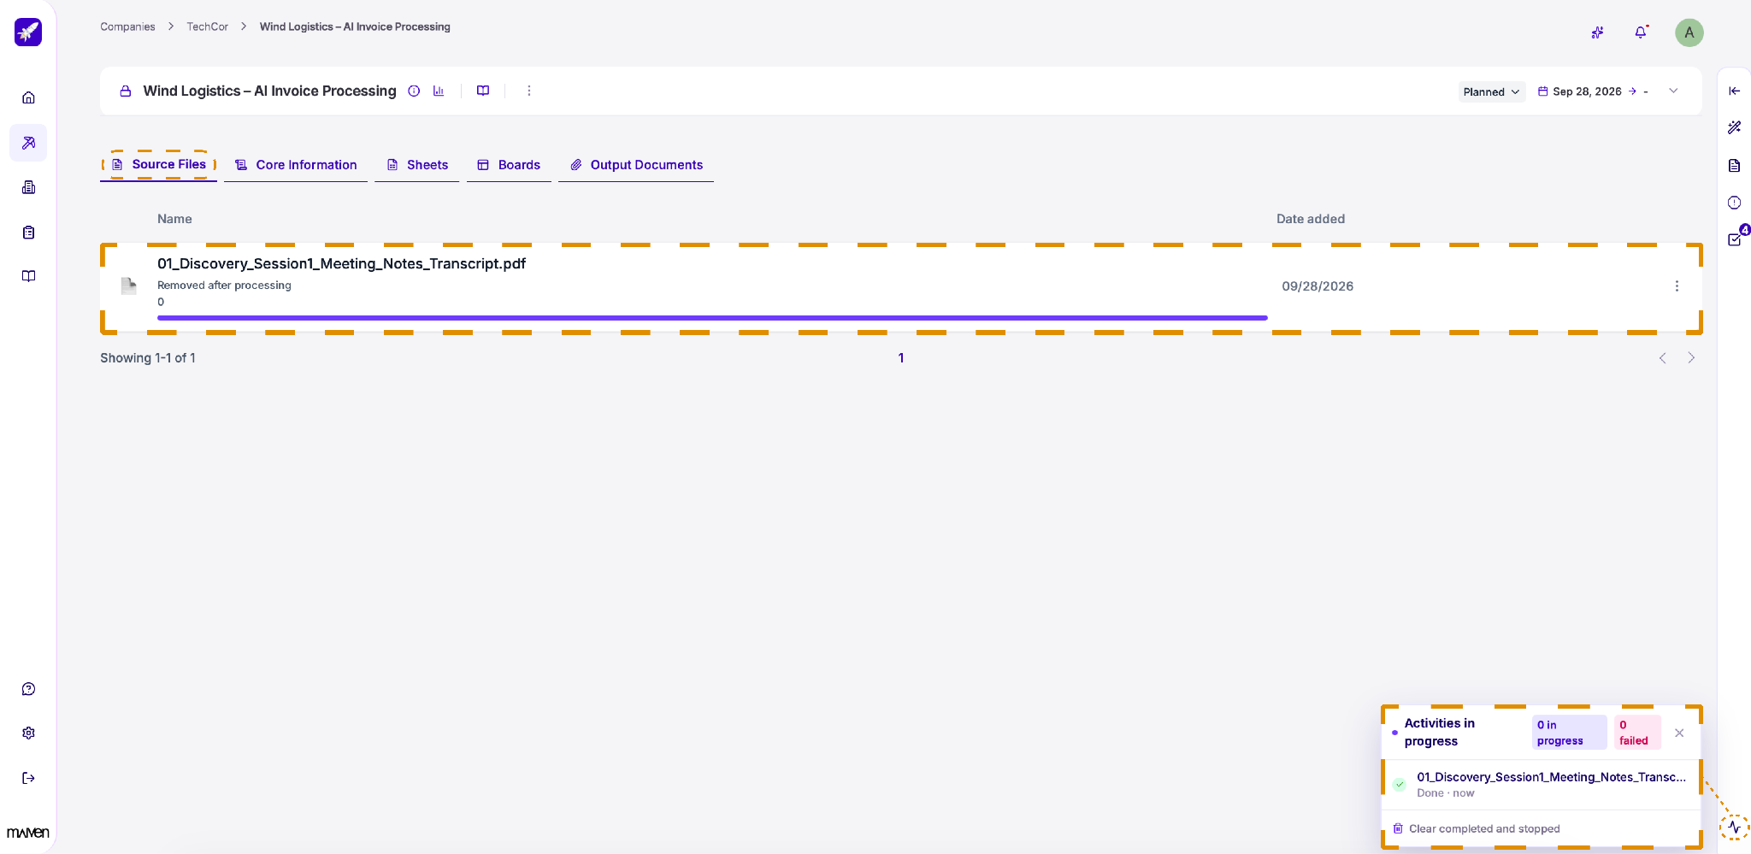Open the rocket app logo
1751x854 pixels.
point(28,32)
